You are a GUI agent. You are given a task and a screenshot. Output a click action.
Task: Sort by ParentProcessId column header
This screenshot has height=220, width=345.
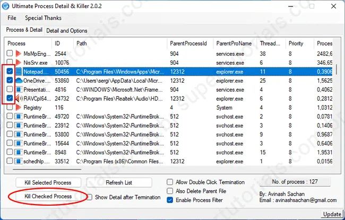(x=191, y=43)
